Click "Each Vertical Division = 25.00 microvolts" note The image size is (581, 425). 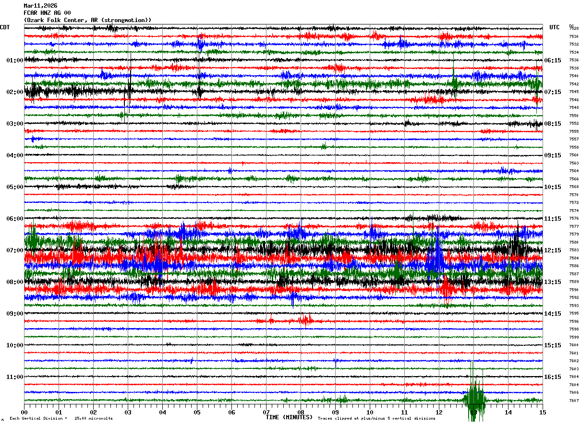(x=61, y=419)
